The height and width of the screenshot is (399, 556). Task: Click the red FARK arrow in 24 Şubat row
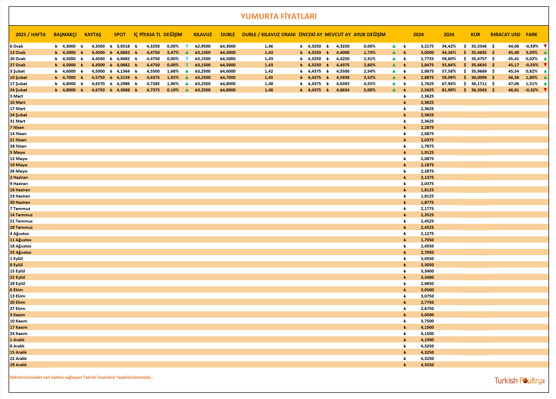545,90
